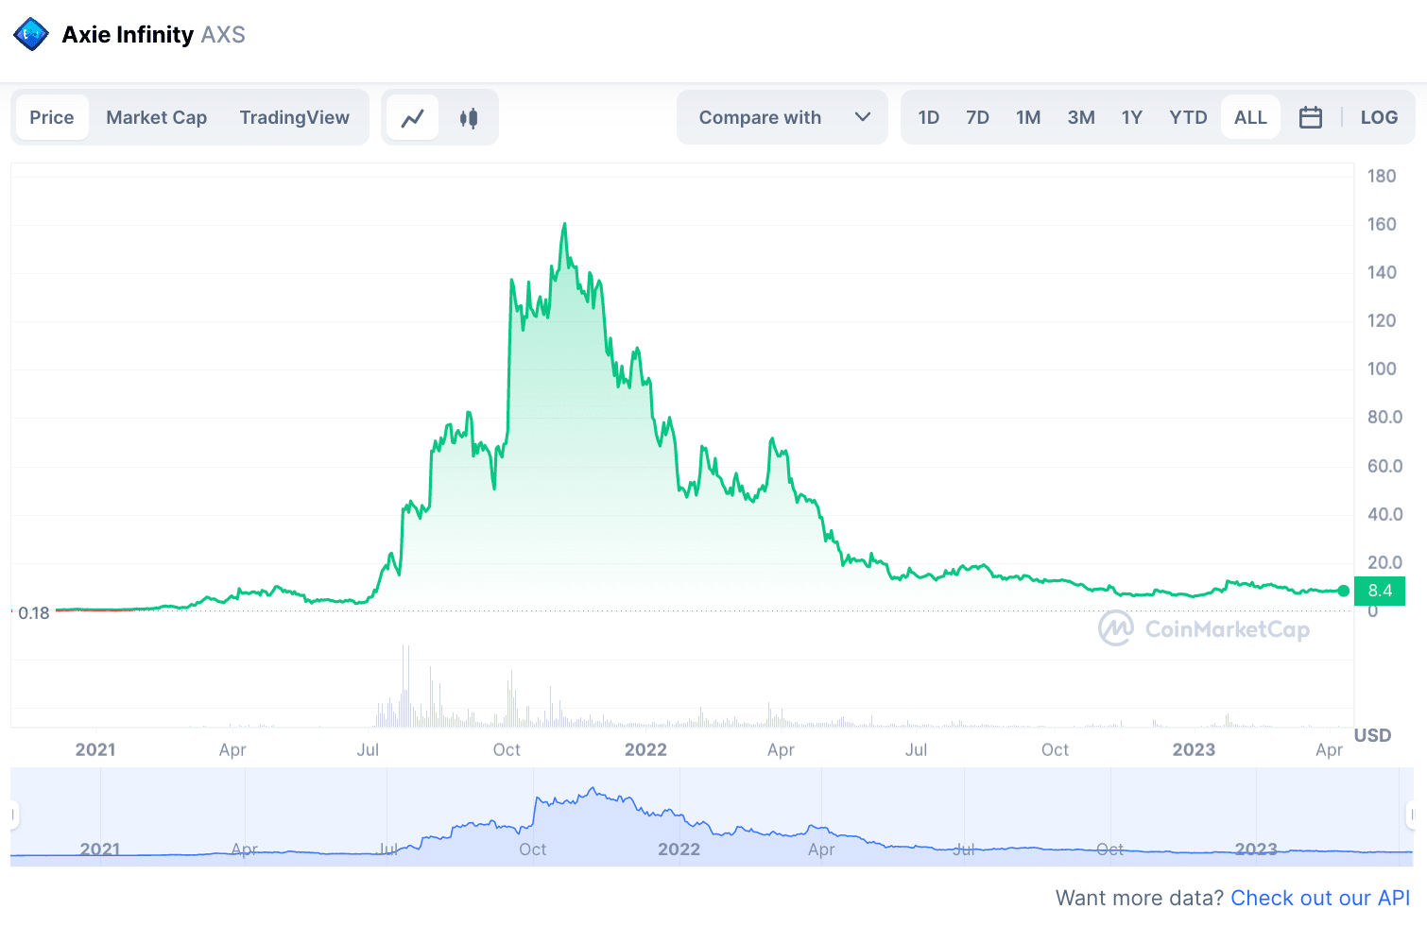Select the Price tab
Viewport: 1427px width, 927px height.
(52, 117)
